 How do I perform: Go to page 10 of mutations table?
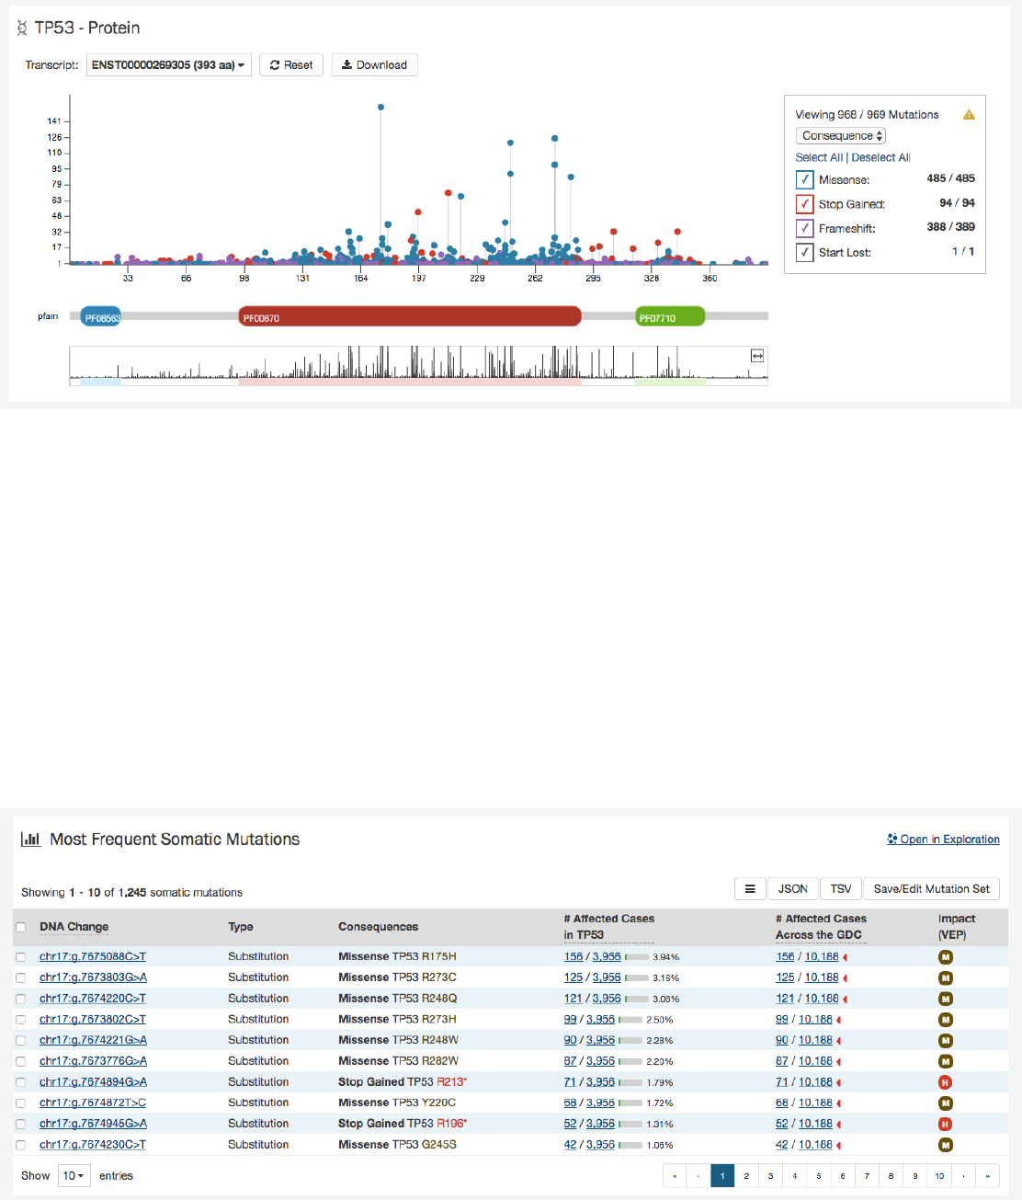point(939,1176)
